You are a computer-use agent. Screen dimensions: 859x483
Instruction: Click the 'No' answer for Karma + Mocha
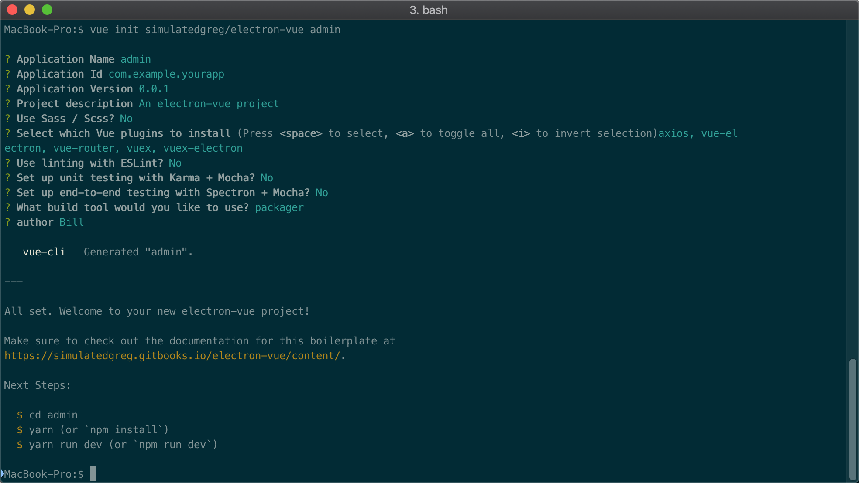(x=267, y=178)
